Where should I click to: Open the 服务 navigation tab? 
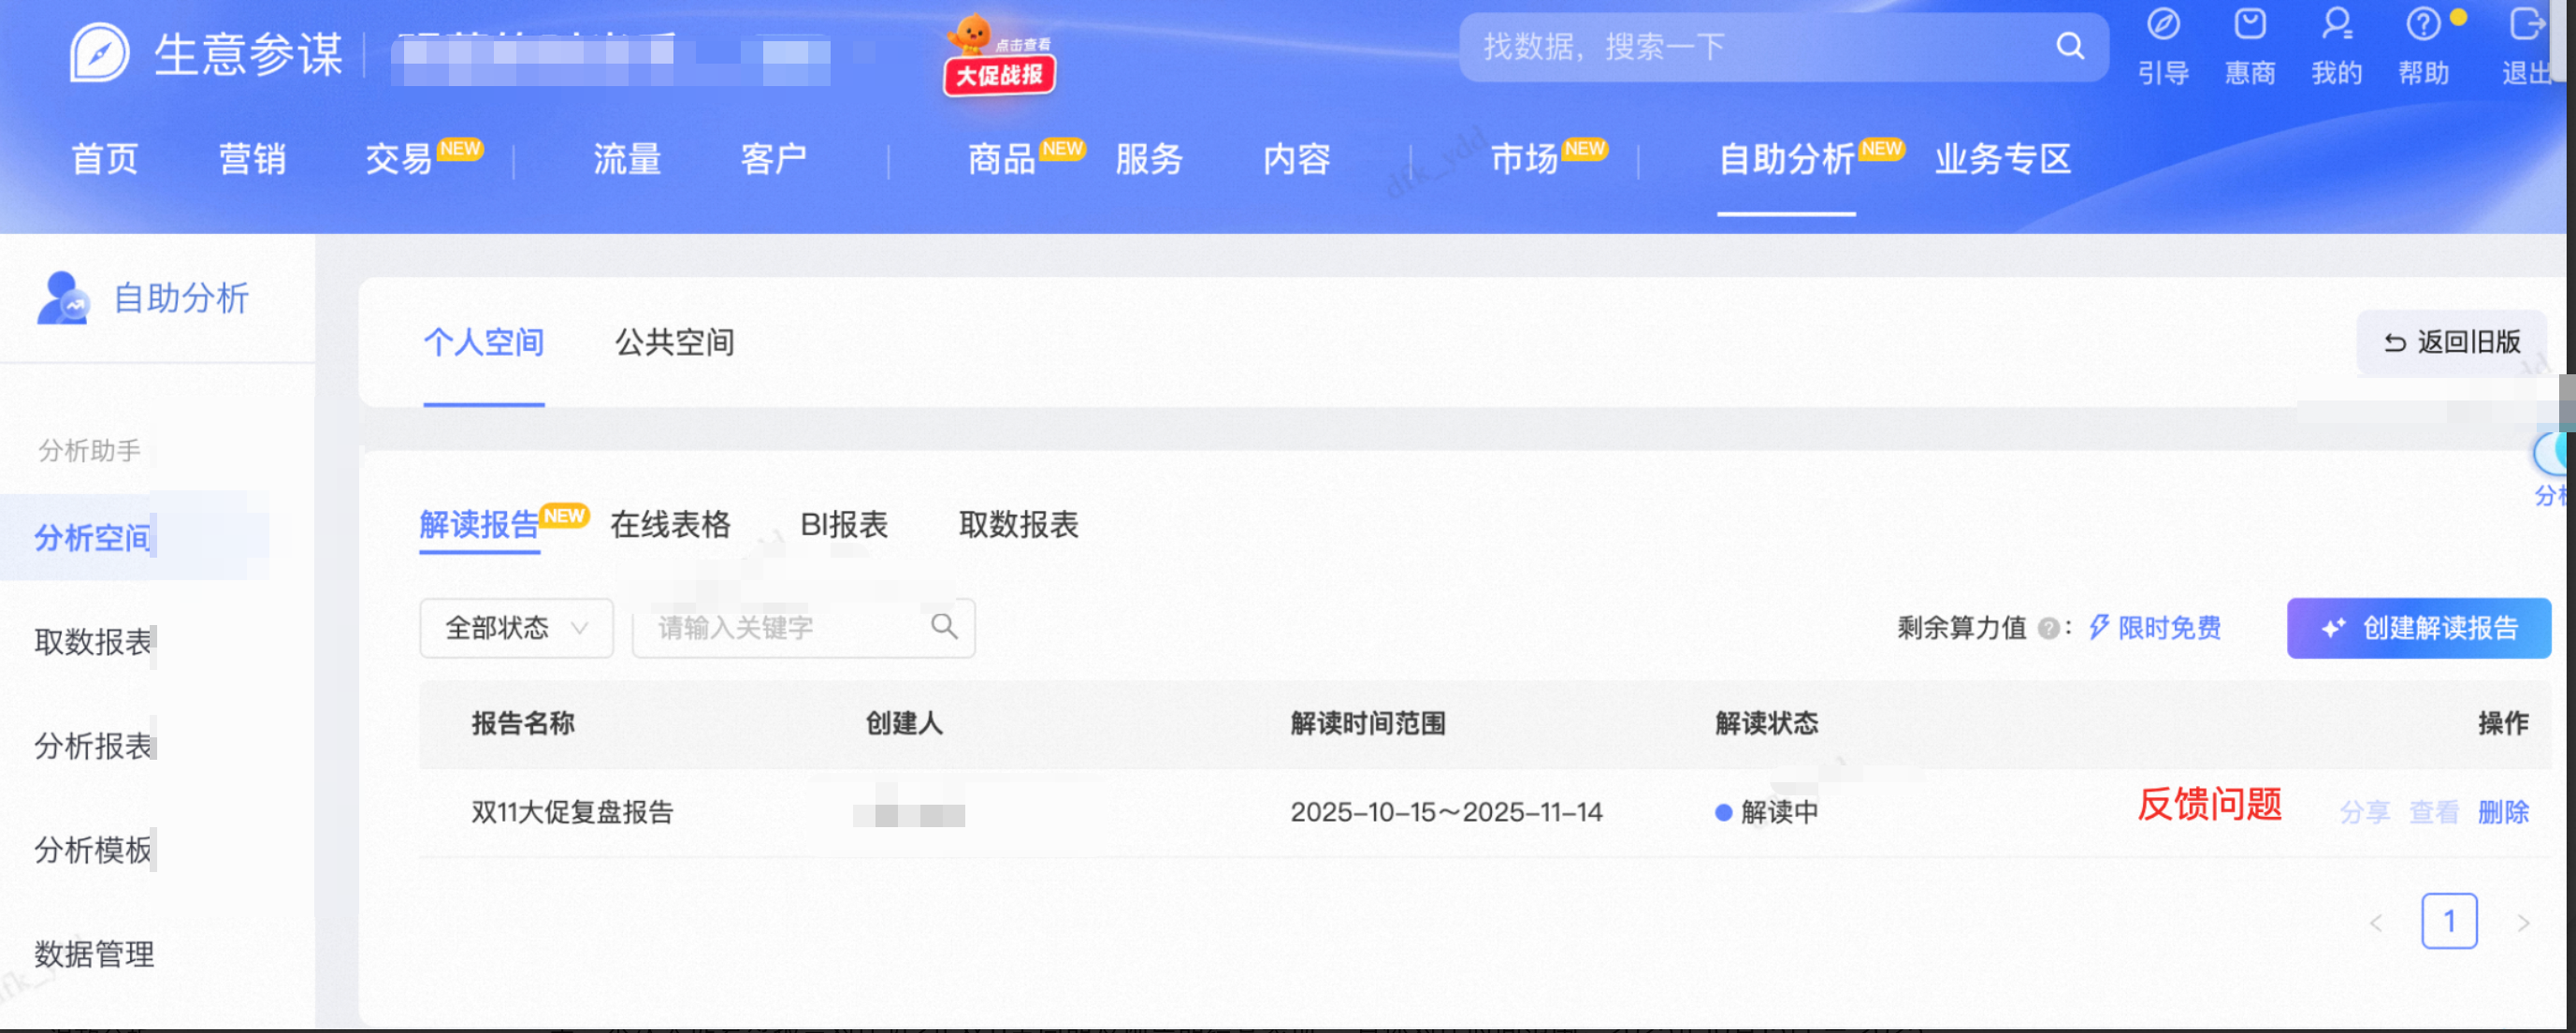(1149, 159)
